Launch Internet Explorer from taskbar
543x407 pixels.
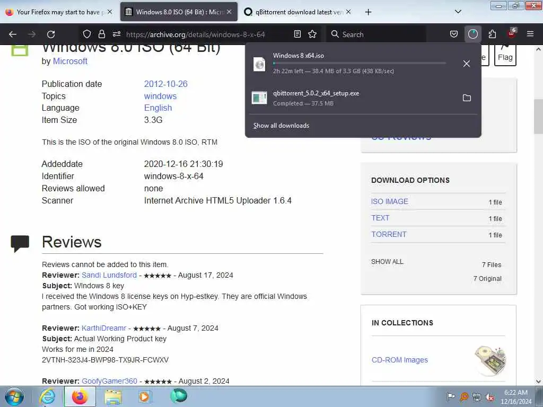pyautogui.click(x=47, y=396)
